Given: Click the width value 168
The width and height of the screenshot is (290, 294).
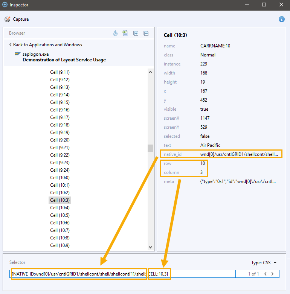Looking at the screenshot, I should [204, 73].
